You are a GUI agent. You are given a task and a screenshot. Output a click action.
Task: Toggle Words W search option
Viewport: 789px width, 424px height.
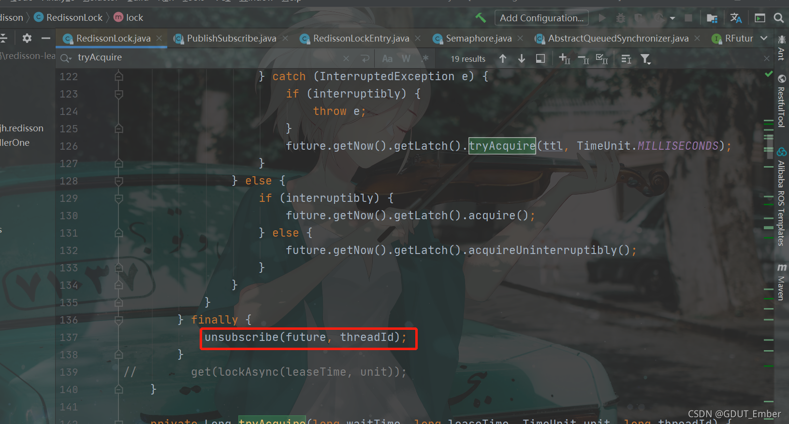click(406, 58)
